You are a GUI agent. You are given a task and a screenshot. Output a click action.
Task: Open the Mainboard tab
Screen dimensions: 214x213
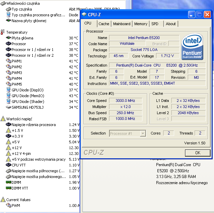pyautogui.click(x=122, y=24)
